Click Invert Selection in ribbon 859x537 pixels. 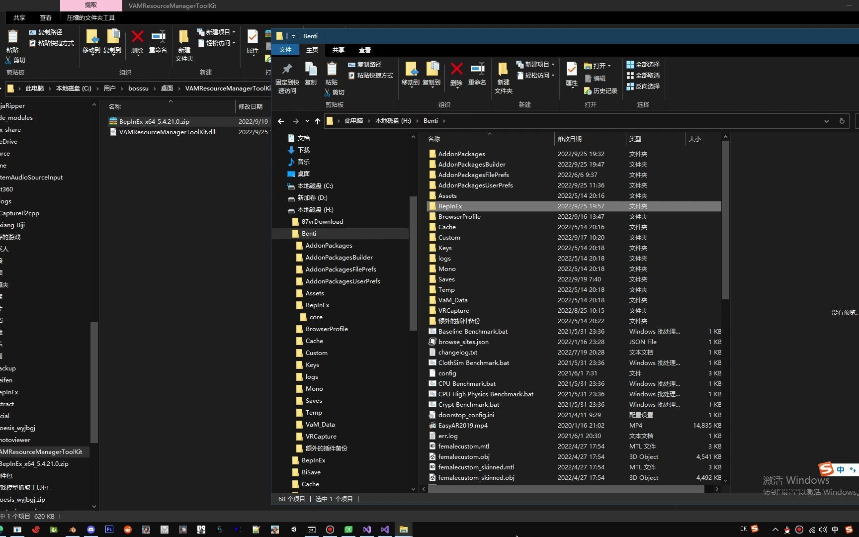[643, 87]
